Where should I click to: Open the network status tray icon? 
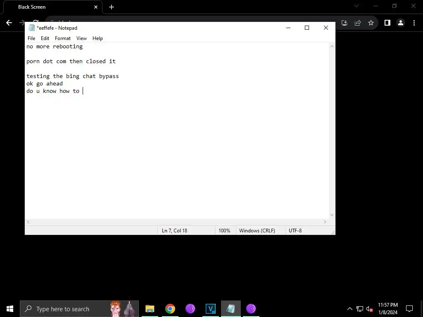pos(360,309)
